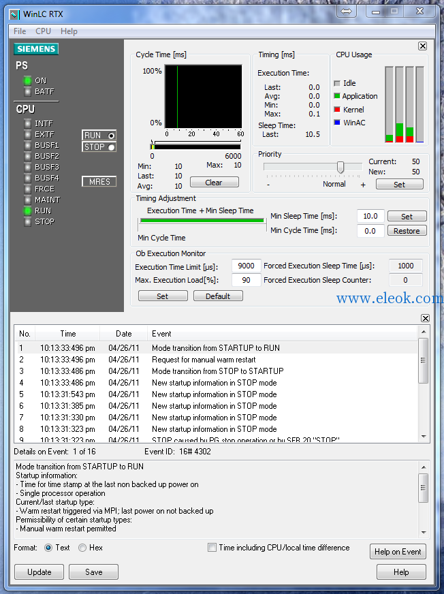Click the No. column header
This screenshot has height=594, width=444.
tap(25, 334)
